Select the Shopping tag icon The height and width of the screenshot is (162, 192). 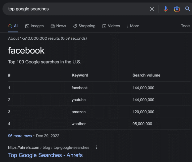coord(75,26)
